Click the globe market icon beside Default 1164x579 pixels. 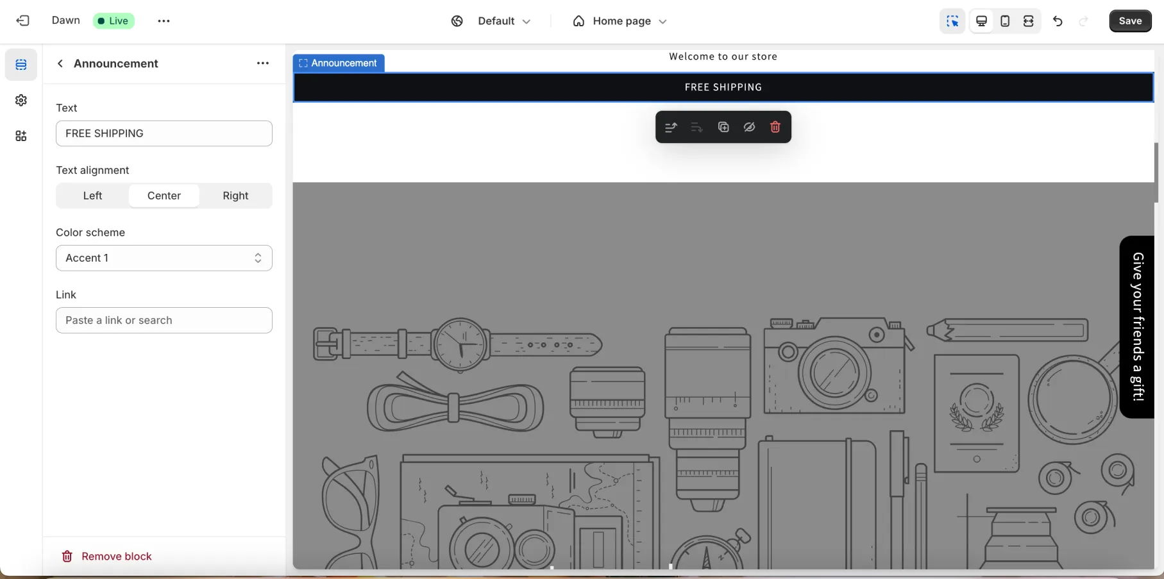(457, 21)
